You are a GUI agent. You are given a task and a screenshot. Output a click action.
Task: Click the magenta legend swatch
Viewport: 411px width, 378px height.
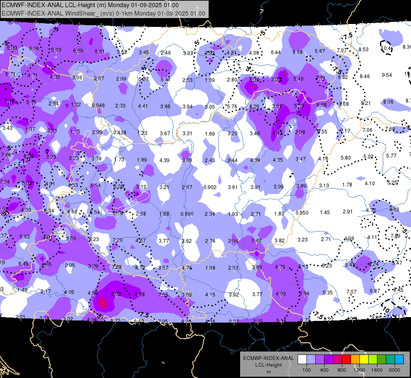(x=338, y=359)
